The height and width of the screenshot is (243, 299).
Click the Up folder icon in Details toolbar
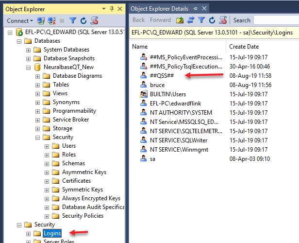(x=180, y=20)
